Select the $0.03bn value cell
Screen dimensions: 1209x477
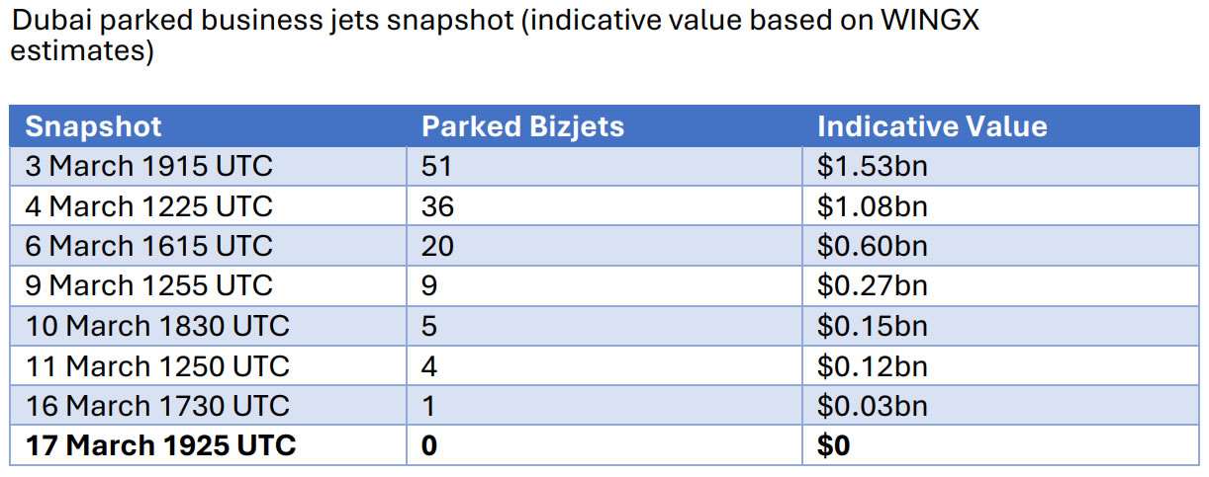[872, 406]
